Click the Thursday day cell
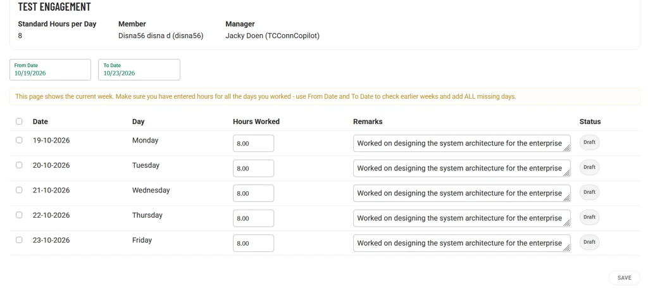648x290 pixels. pos(147,215)
